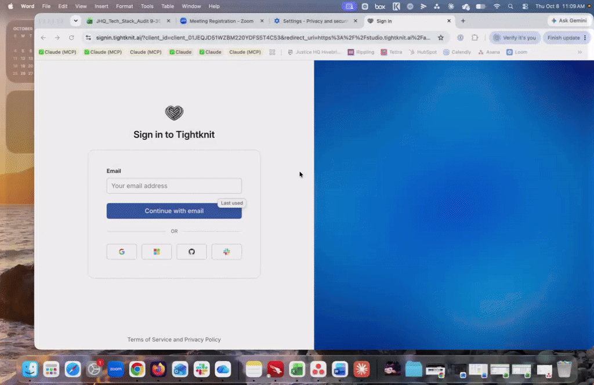Open Control Center in the menu bar

click(525, 6)
